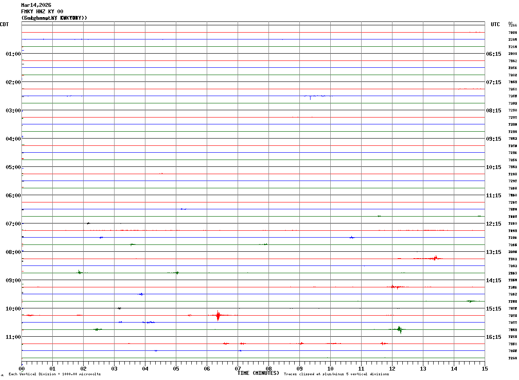Screen dimensions: 519x380
Task: Select the station header FMKY HNZ KY 00
Action: coord(42,12)
